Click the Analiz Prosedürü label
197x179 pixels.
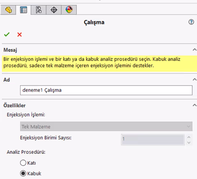click(26, 152)
